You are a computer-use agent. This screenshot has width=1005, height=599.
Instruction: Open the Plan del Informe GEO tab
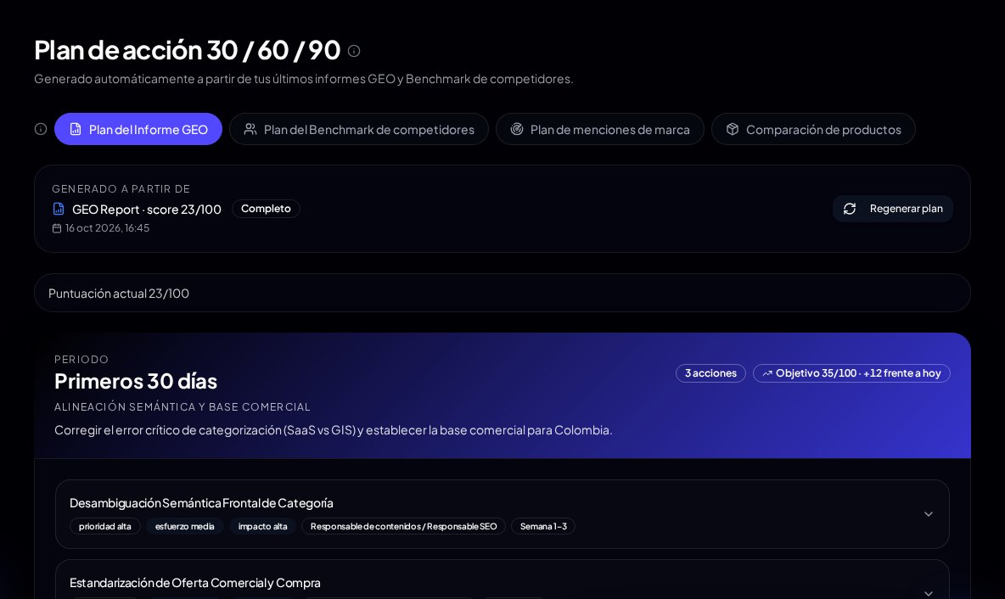coord(138,130)
